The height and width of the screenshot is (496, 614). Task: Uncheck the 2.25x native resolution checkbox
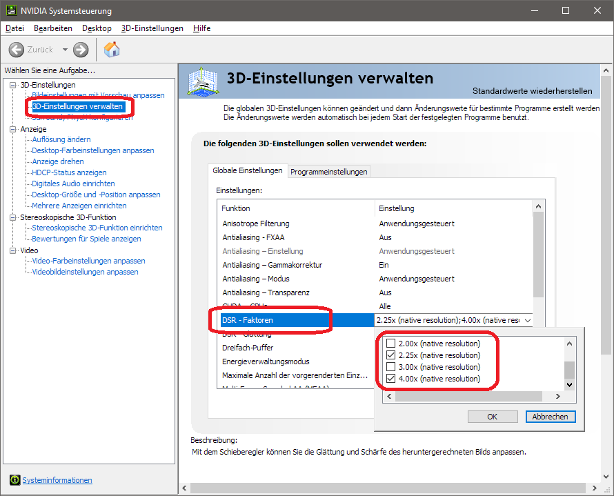coord(391,355)
